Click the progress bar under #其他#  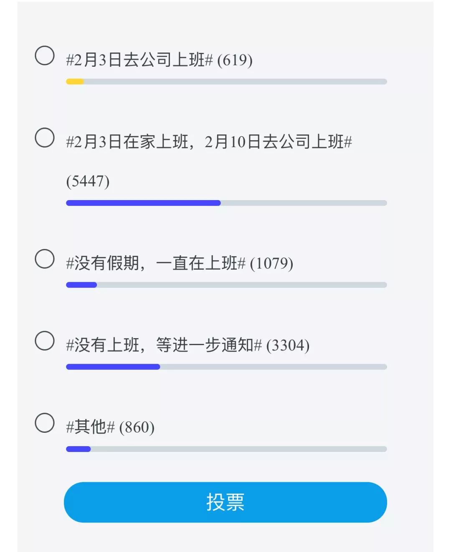coord(226,449)
